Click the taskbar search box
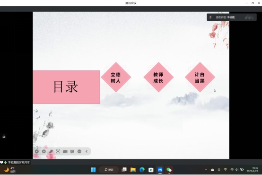Screen dimensions: 262x175 (109, 170)
